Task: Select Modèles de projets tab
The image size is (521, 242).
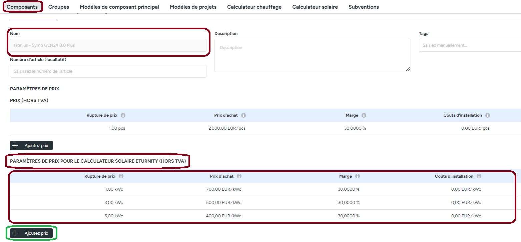Action: [x=193, y=7]
